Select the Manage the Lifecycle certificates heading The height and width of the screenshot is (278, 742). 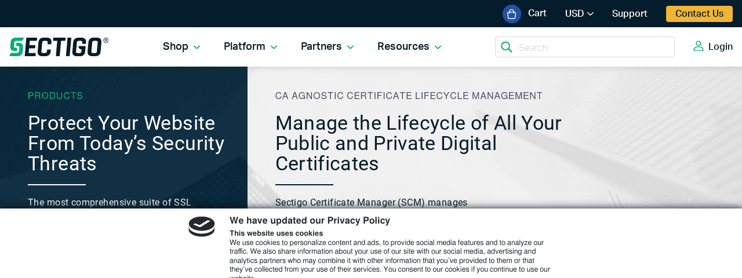coord(418,144)
